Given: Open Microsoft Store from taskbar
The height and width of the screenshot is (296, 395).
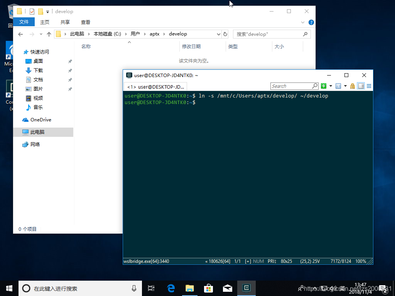Looking at the screenshot, I should click(208, 288).
